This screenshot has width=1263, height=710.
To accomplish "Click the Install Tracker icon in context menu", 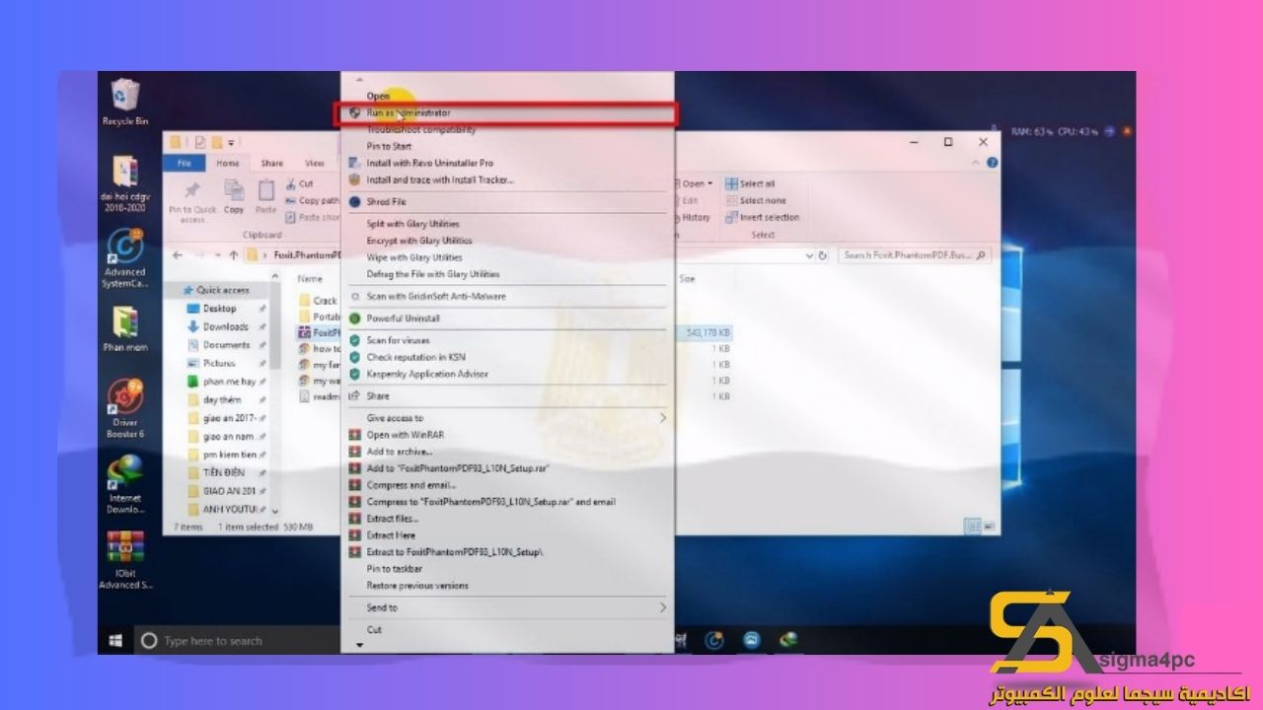I will (354, 179).
